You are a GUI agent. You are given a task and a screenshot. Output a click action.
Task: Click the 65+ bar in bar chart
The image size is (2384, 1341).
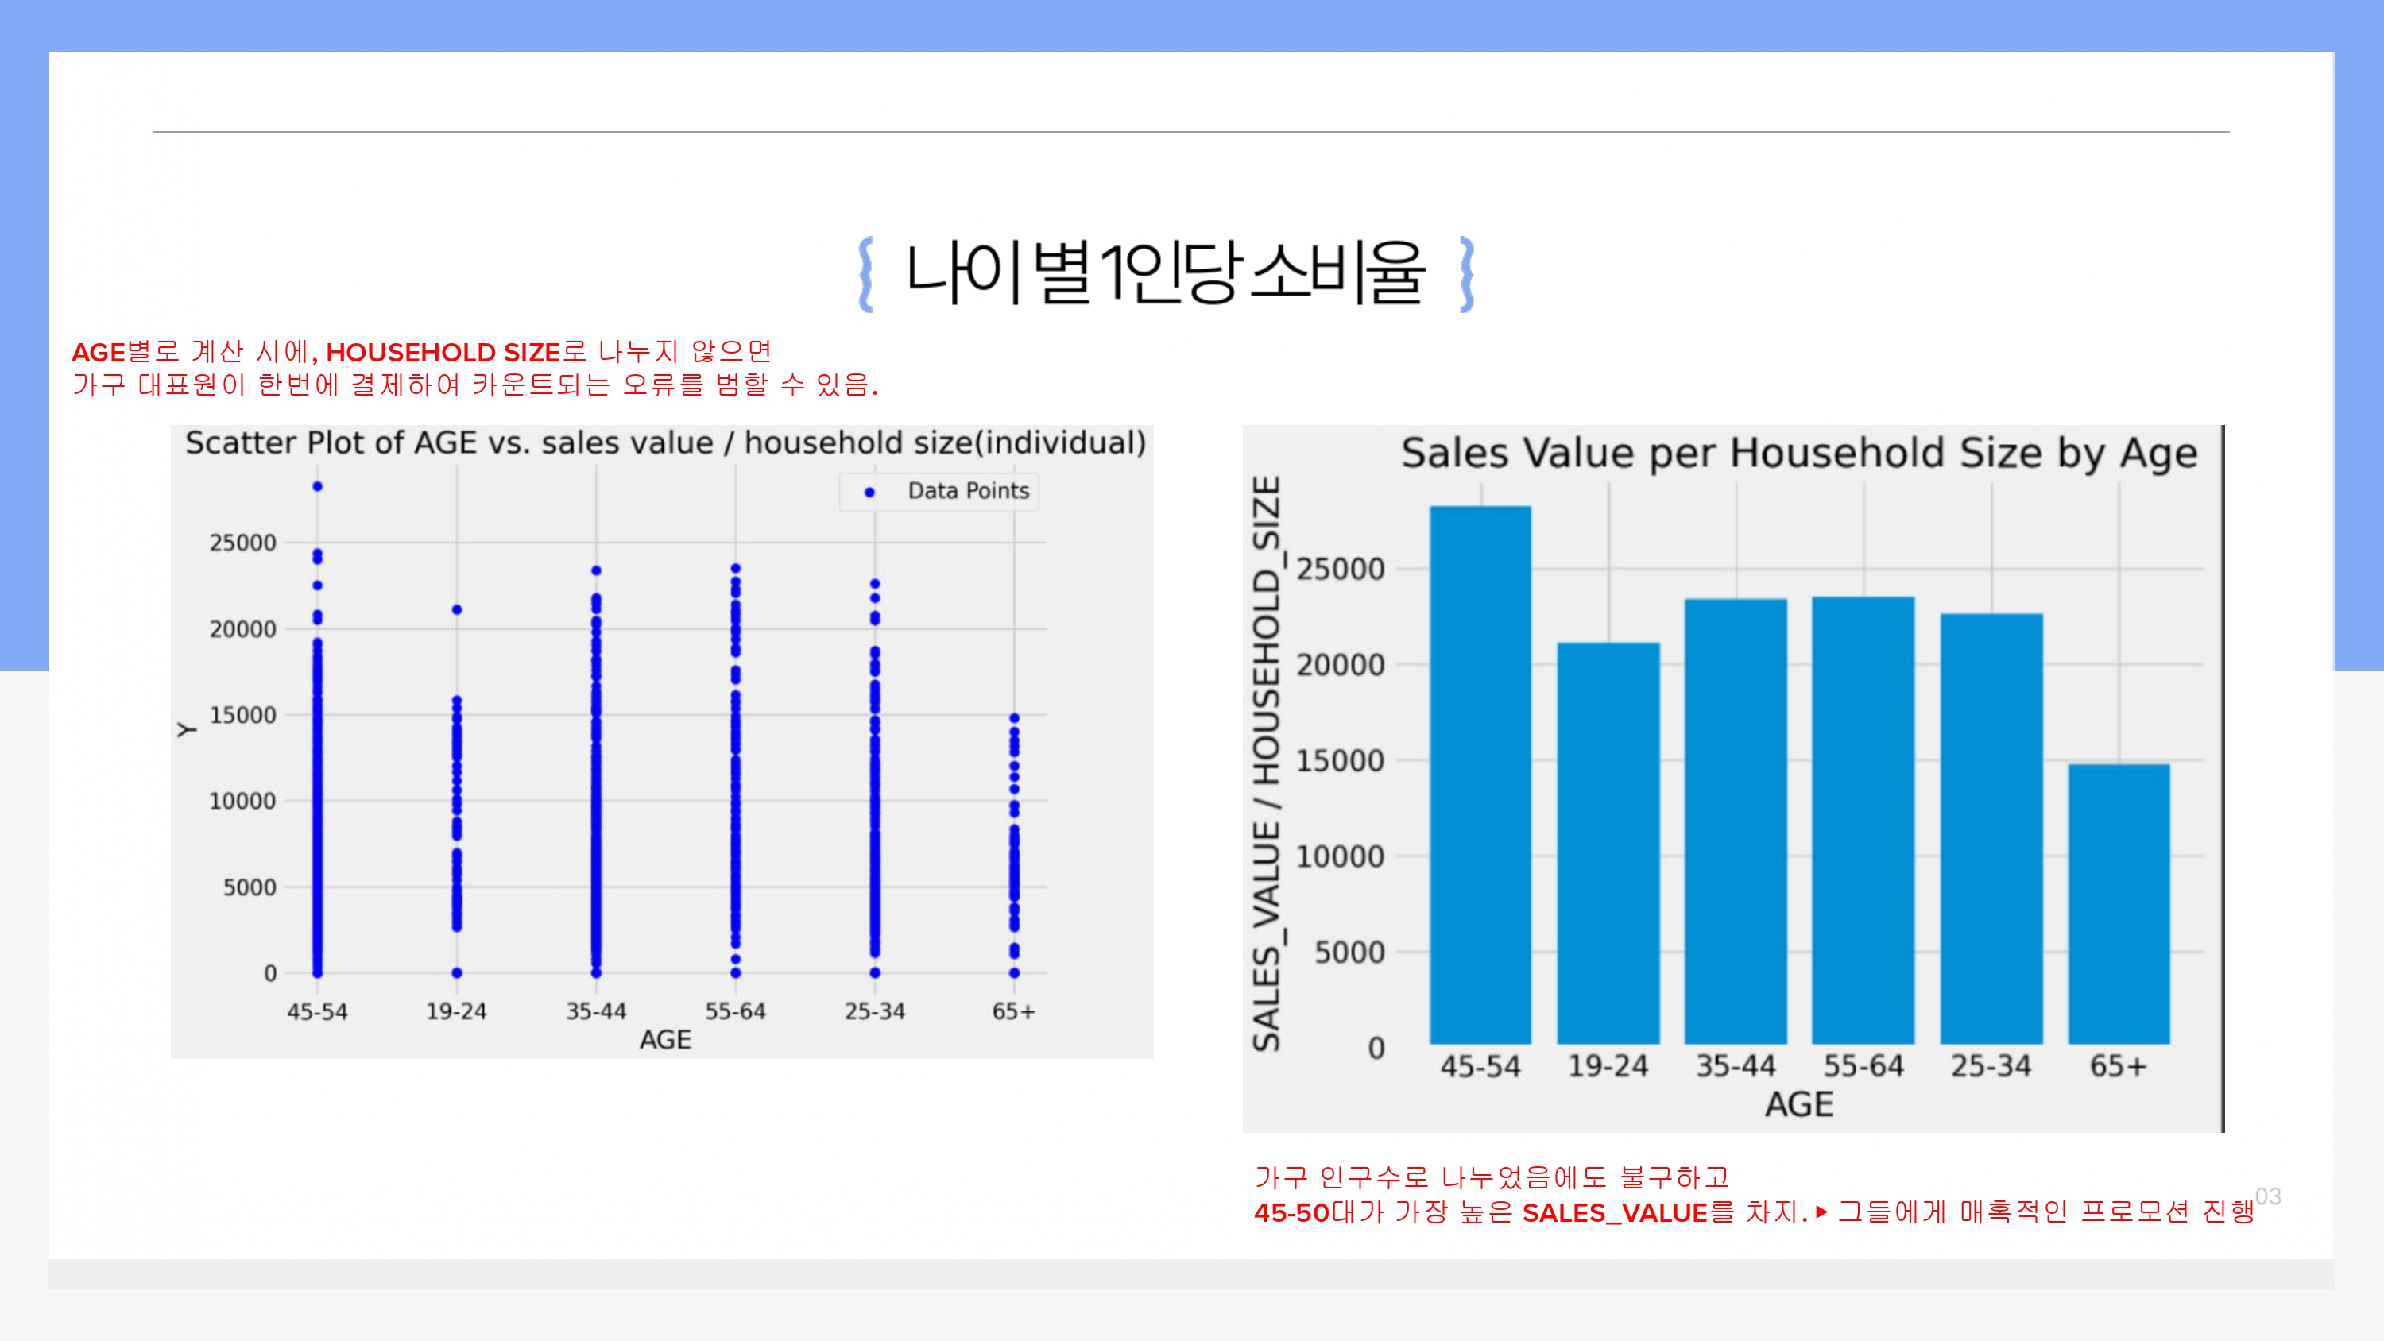(2119, 904)
